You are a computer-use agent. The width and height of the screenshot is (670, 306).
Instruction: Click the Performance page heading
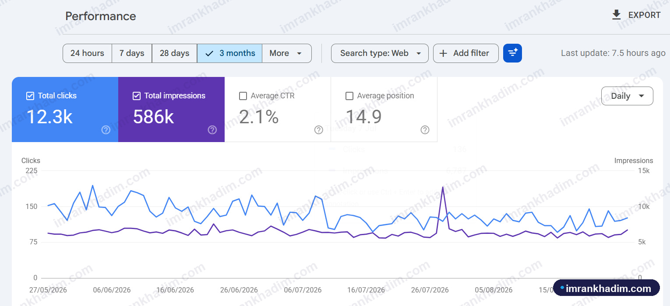point(101,16)
